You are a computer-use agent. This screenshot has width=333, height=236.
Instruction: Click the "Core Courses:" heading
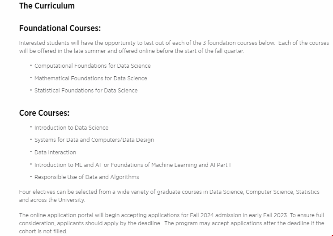pos(44,113)
